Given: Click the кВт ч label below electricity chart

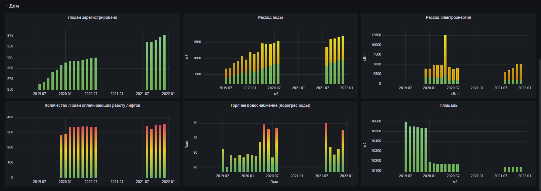Looking at the screenshot, I should [455, 94].
